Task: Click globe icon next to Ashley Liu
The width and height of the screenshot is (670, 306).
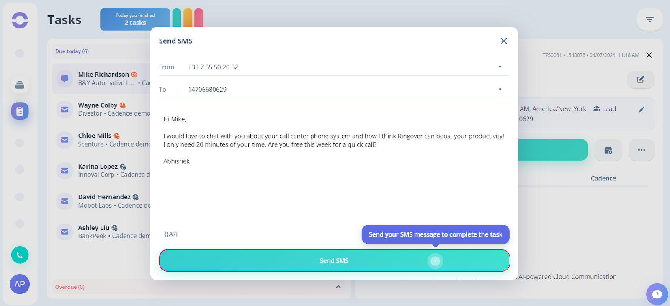Action: 114,228
